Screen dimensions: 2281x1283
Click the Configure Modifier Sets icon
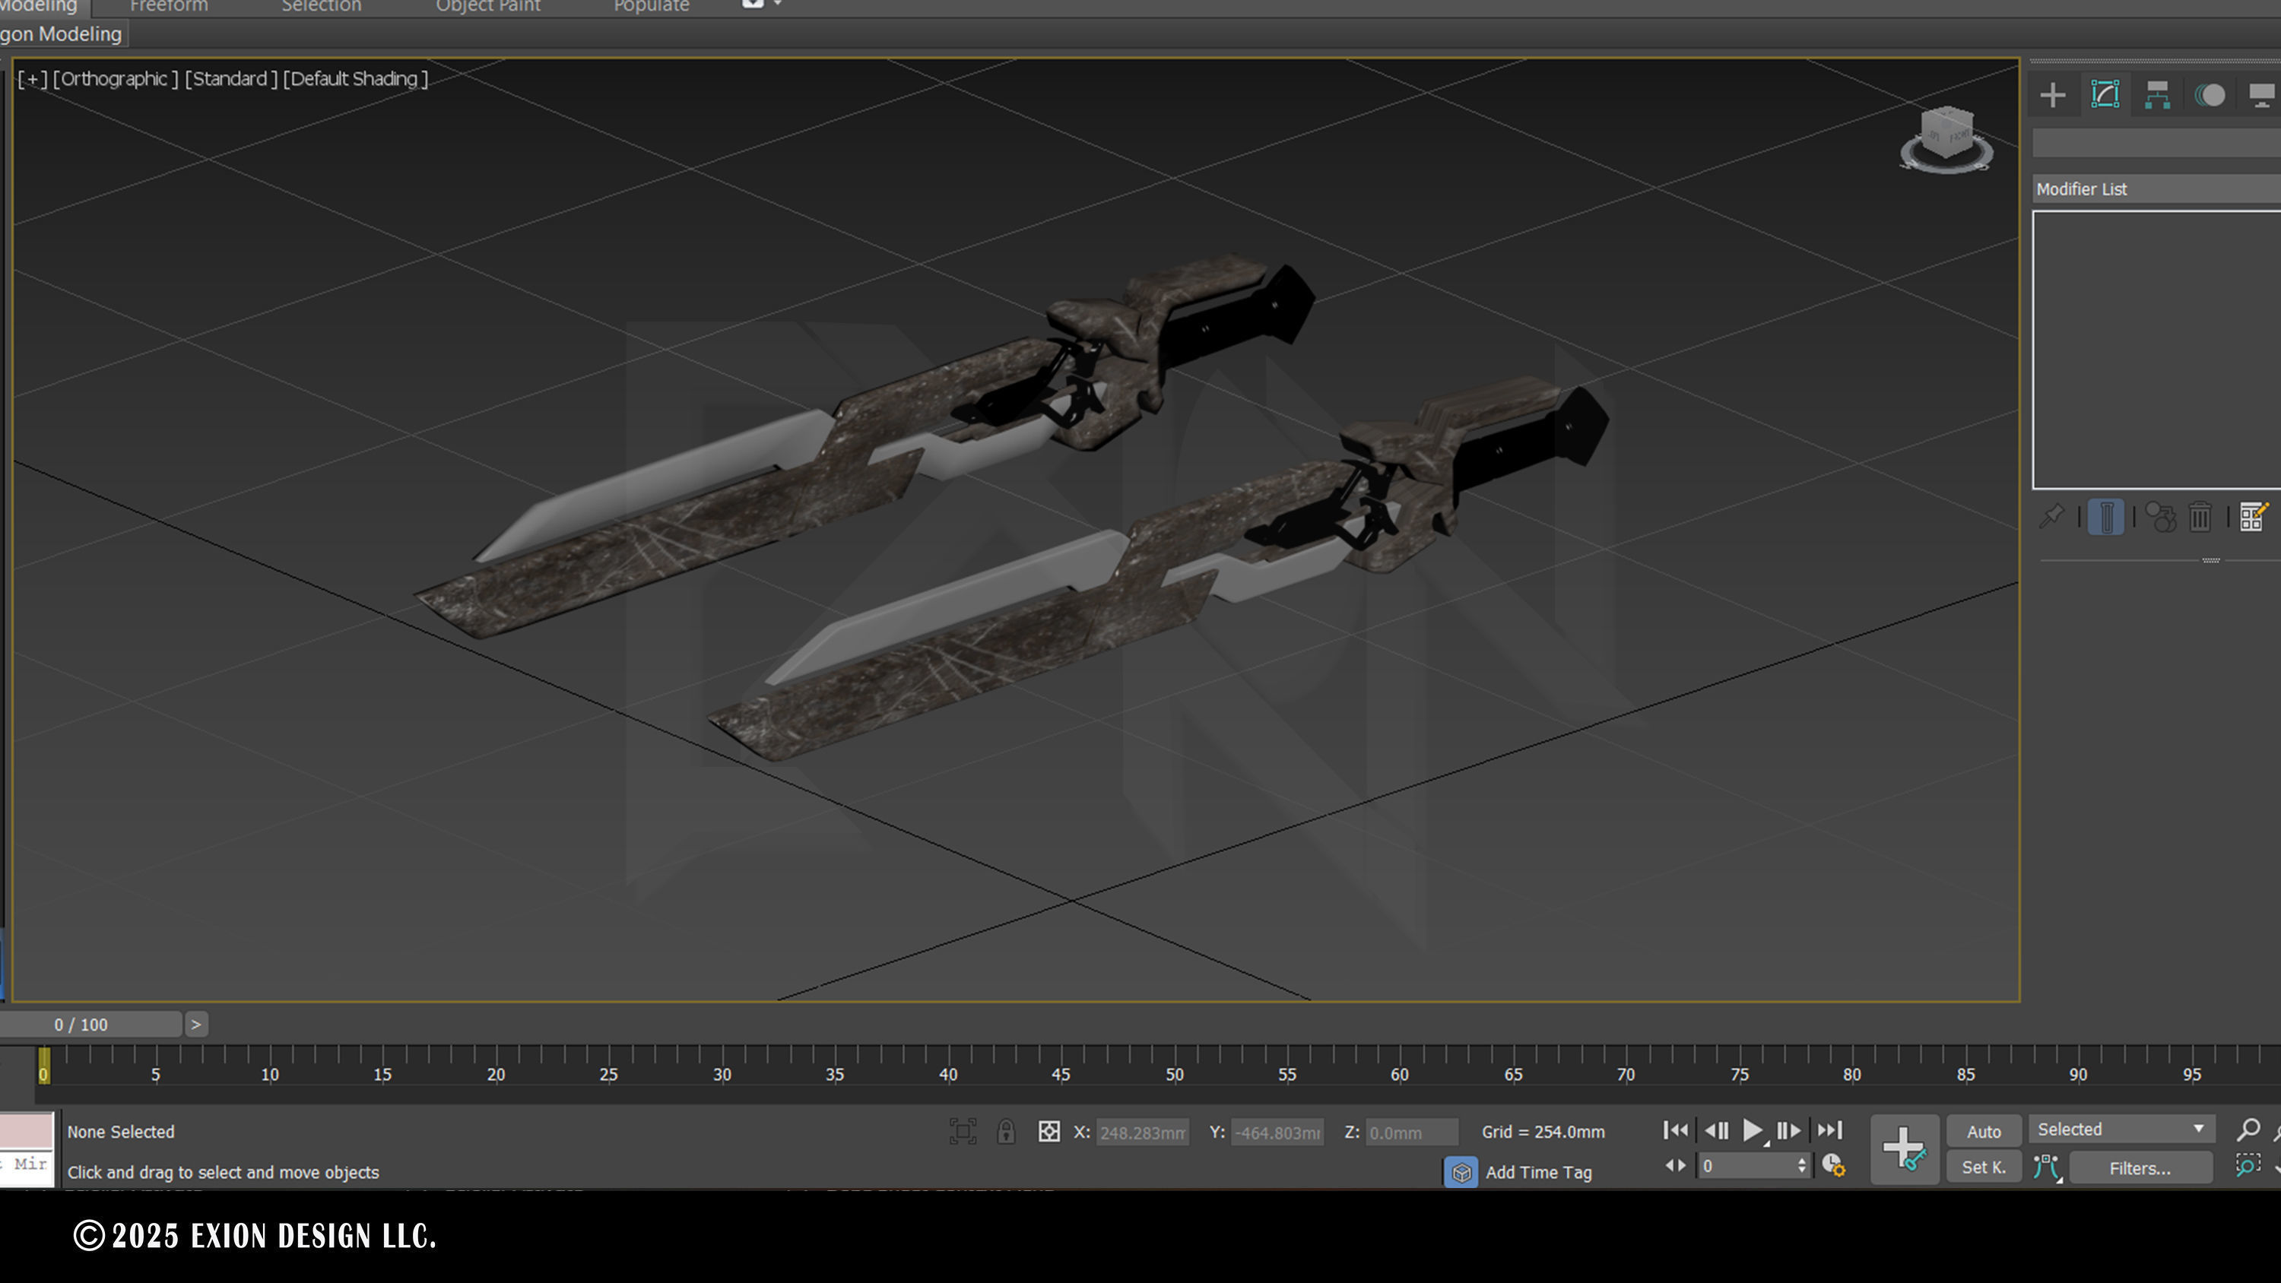pos(2253,516)
